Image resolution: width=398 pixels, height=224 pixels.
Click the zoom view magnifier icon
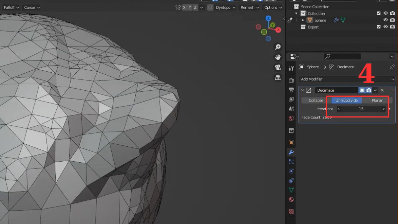tap(278, 47)
